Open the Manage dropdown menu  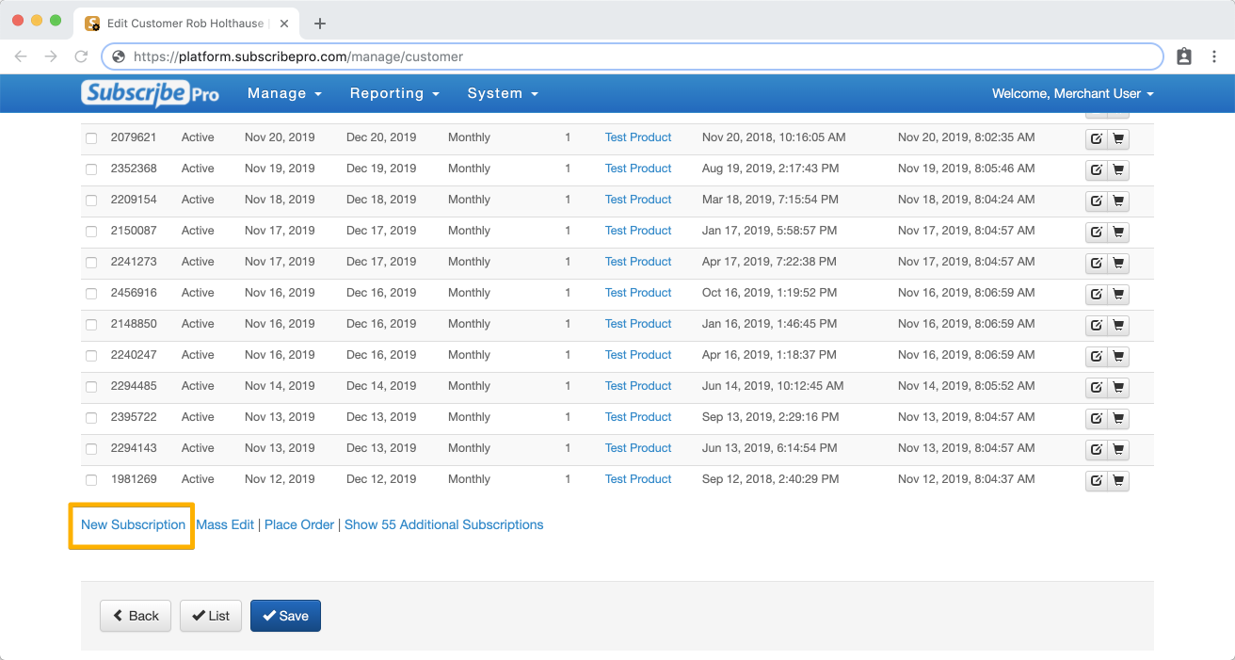point(284,93)
